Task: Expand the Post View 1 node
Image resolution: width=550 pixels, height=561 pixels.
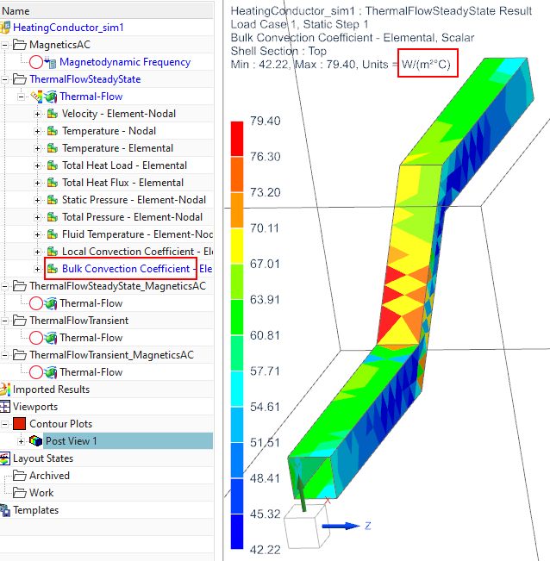Action: click(22, 441)
